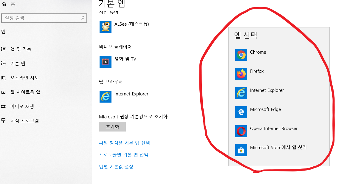This screenshot has width=341, height=184.
Task: Open 비디오 재생 settings page
Action: pos(22,106)
